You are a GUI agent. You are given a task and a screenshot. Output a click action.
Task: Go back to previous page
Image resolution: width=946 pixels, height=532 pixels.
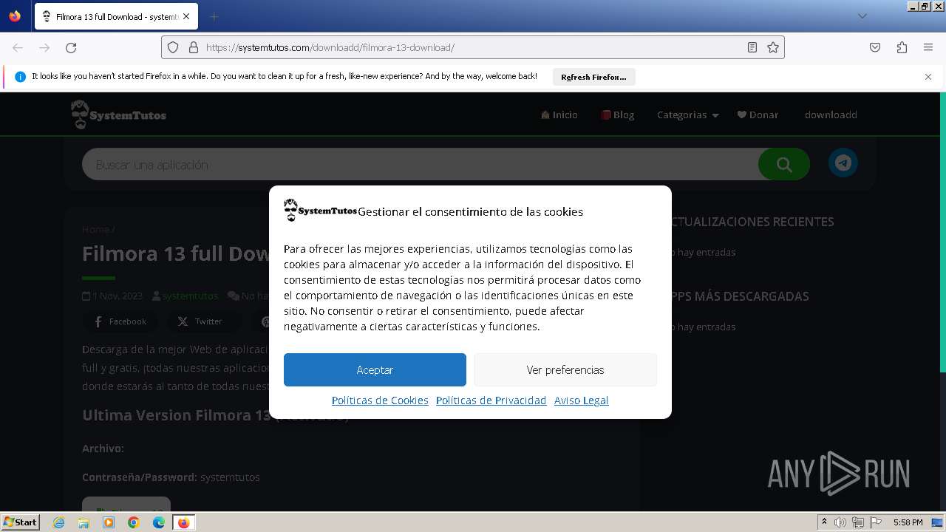click(18, 47)
